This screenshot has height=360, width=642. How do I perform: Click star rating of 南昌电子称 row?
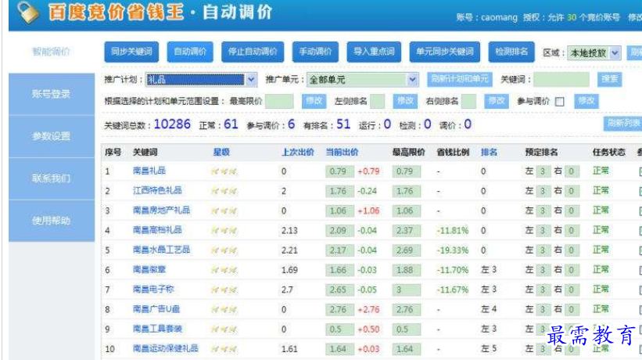[224, 290]
